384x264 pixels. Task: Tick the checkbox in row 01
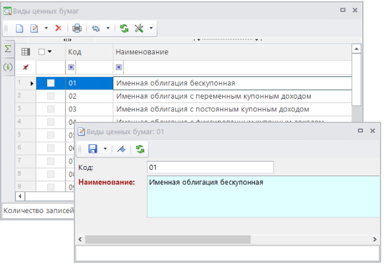point(51,83)
